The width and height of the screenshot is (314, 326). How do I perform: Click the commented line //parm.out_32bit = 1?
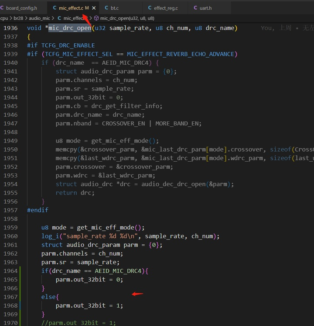coord(78,323)
